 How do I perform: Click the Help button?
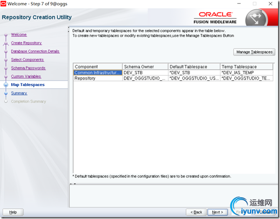coord(13,212)
